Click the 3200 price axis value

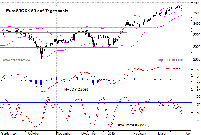(x=197, y=34)
